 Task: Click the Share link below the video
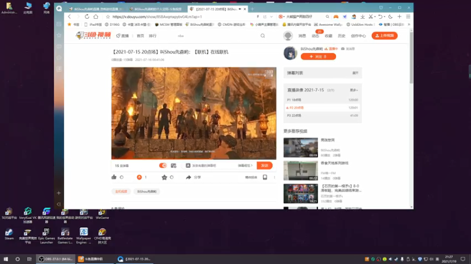193,177
